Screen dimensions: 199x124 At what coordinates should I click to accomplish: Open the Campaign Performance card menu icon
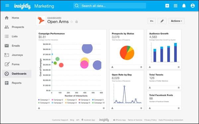(x=104, y=108)
